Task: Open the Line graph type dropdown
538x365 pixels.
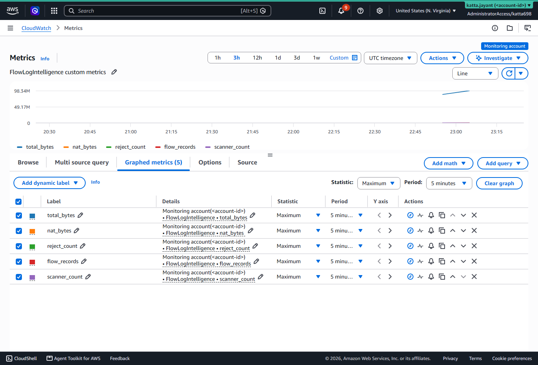Action: pos(475,73)
